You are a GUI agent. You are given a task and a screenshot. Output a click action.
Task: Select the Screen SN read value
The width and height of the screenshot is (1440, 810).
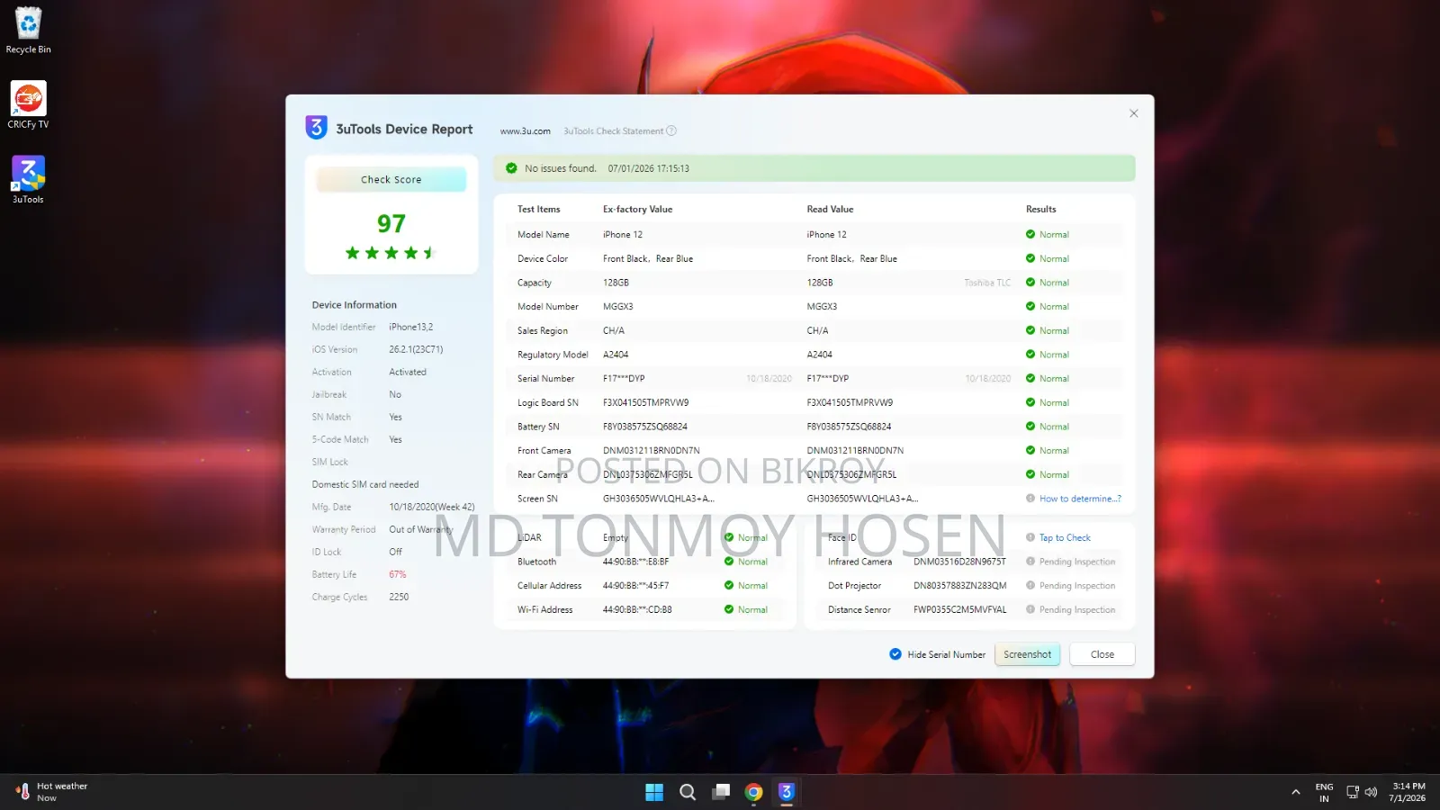tap(862, 499)
